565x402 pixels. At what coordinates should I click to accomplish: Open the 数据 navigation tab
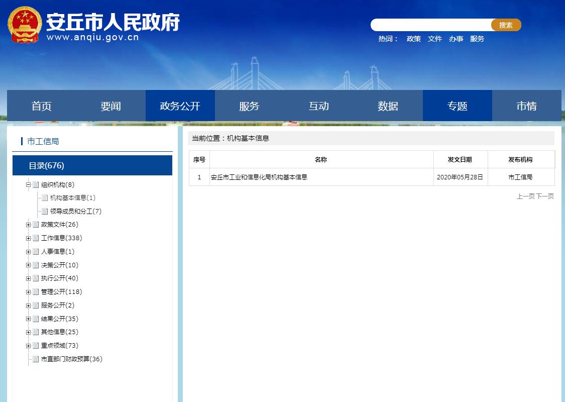pyautogui.click(x=388, y=106)
